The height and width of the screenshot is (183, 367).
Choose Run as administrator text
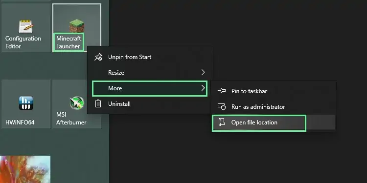click(258, 107)
